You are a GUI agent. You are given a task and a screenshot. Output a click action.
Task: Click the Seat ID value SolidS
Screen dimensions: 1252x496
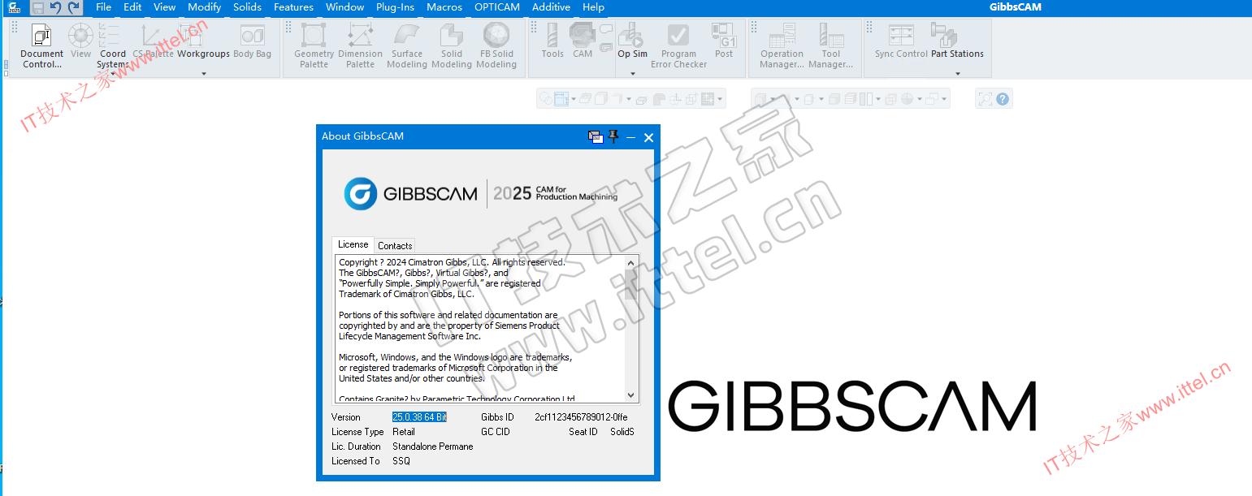pyautogui.click(x=622, y=432)
